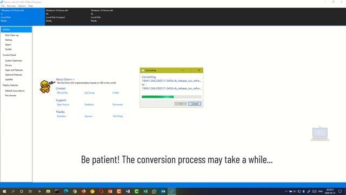This screenshot has width=346, height=195.
Task: Open taskbar search magnifier
Action: pyautogui.click(x=13, y=191)
